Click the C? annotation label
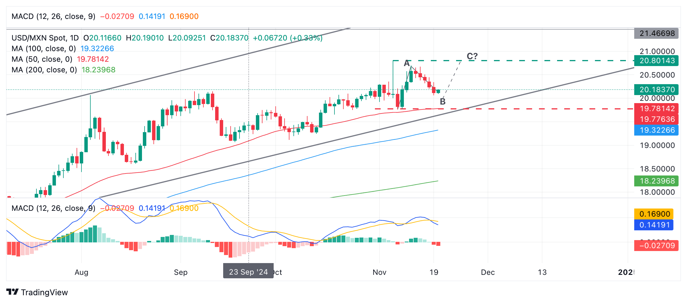 pyautogui.click(x=472, y=56)
